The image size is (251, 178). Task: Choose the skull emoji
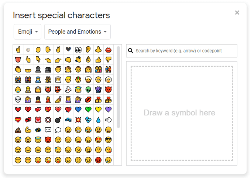coord(18,100)
